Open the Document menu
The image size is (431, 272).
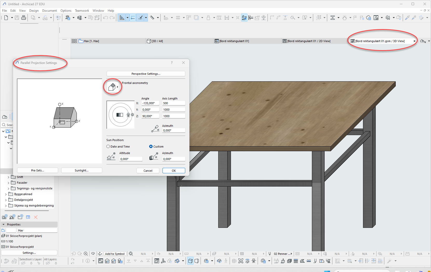(49, 11)
